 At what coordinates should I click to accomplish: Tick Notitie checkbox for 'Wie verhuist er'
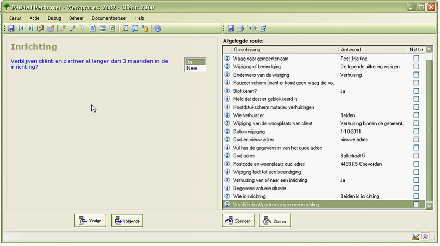416,115
